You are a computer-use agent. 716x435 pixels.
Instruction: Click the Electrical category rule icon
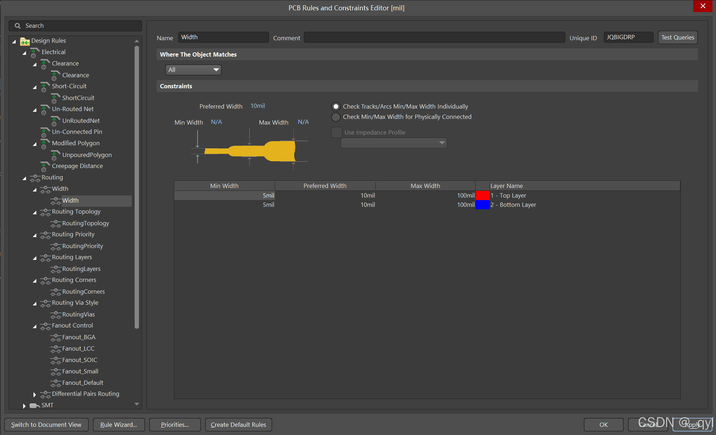click(x=35, y=53)
